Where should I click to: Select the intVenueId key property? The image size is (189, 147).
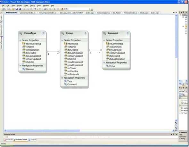coord(71,44)
